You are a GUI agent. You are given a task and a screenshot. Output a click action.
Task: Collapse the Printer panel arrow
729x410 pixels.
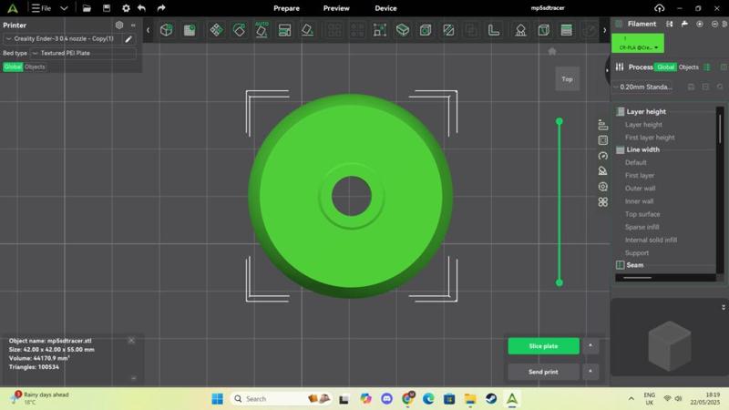point(133,26)
